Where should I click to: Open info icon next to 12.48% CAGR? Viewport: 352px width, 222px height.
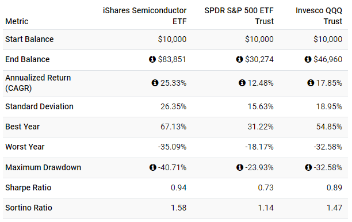[x=242, y=83]
